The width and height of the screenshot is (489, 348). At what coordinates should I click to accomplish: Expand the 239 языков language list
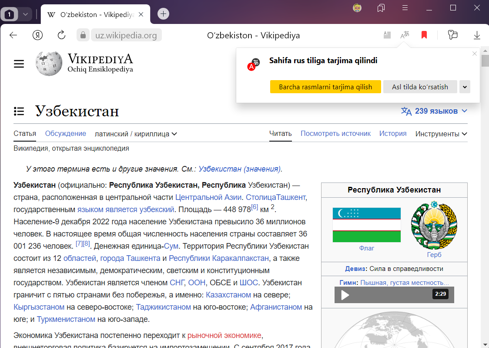tap(434, 111)
